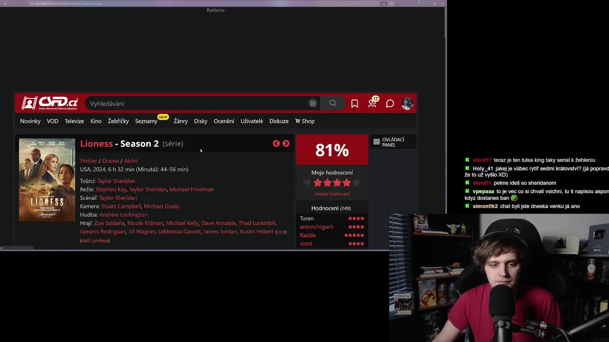Open the Shop cart link
The width and height of the screenshot is (609, 342).
click(x=305, y=121)
